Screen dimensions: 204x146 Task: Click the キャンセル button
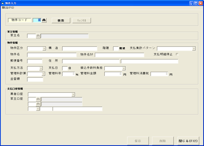(x=82, y=21)
